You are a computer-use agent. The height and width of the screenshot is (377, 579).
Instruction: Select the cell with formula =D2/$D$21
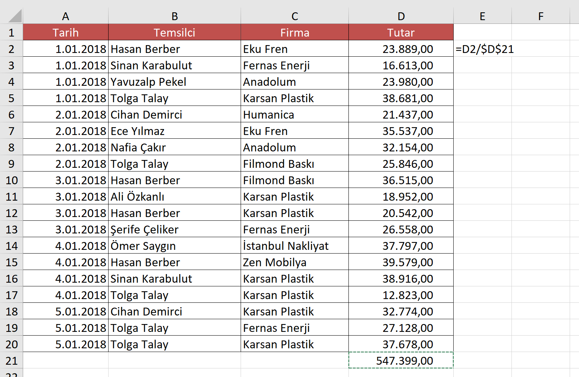point(483,49)
